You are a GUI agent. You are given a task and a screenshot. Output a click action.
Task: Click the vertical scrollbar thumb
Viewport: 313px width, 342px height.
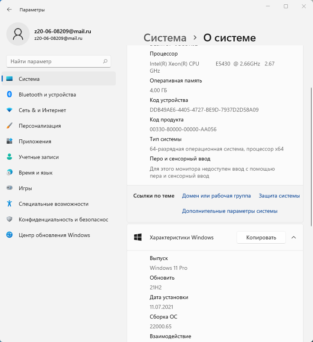coord(311,157)
